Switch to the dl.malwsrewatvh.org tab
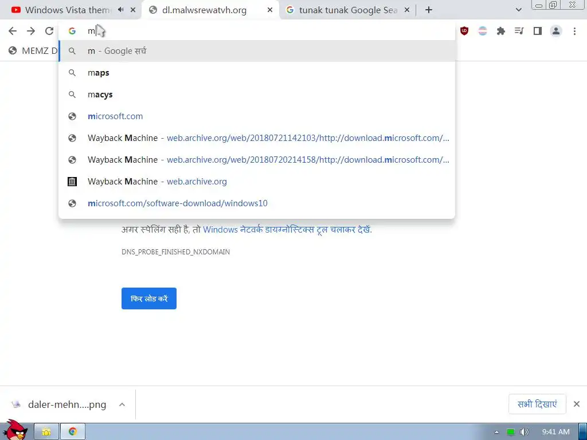Screen dimensions: 587x440 [x=204, y=10]
